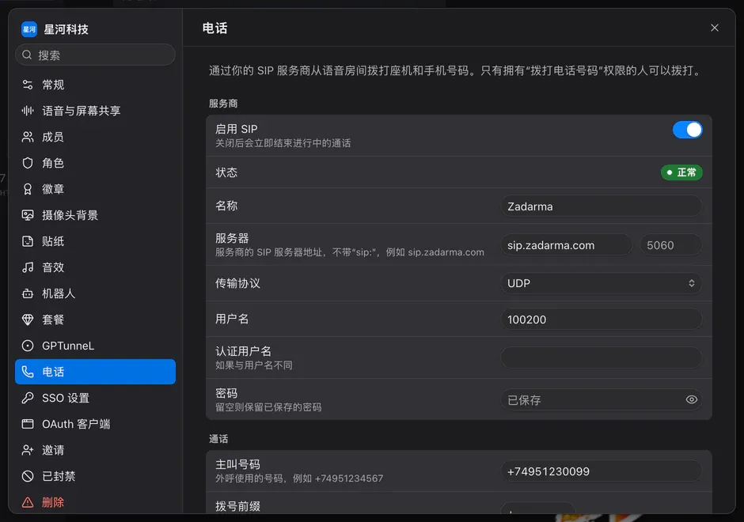
Task: Click the 状态 row label
Action: click(x=226, y=172)
